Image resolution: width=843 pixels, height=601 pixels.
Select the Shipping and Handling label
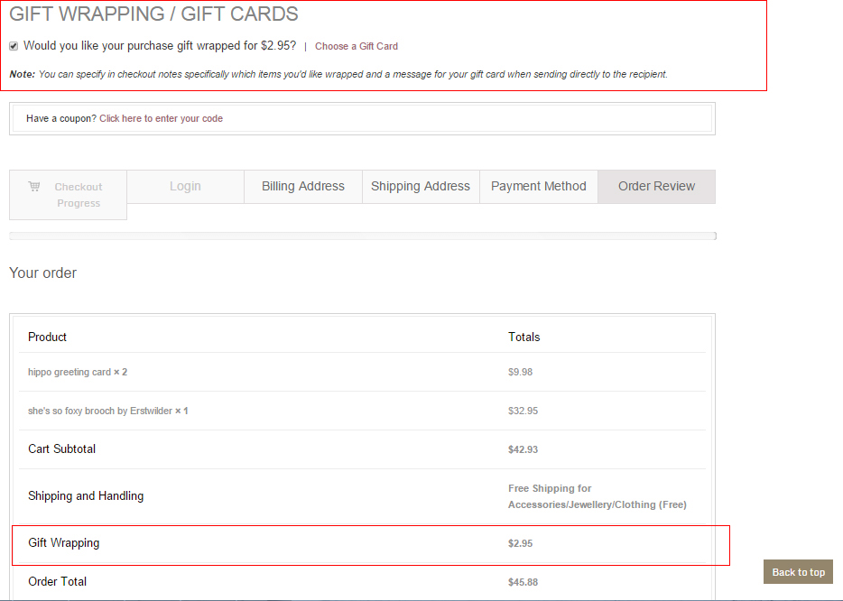(x=86, y=495)
